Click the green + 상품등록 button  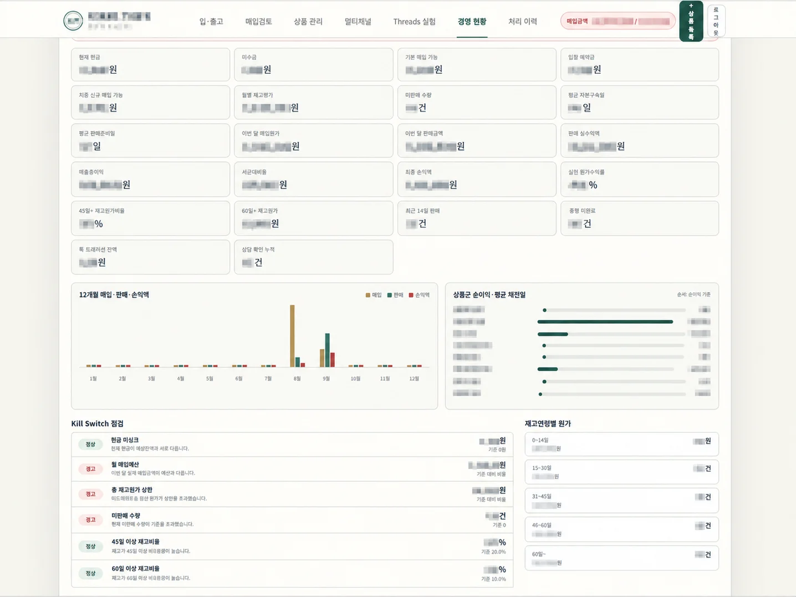691,21
